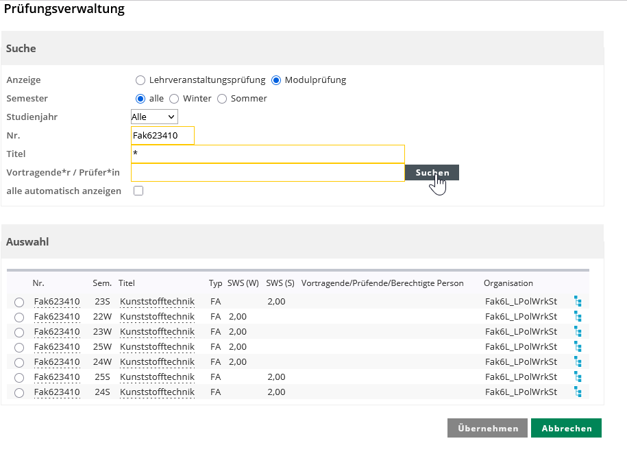The width and height of the screenshot is (627, 454).
Task: Click the tree icon in the 24S row
Action: pos(578,392)
